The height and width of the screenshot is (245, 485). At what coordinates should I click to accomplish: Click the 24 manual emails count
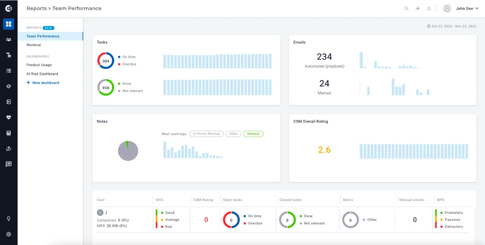(x=324, y=83)
